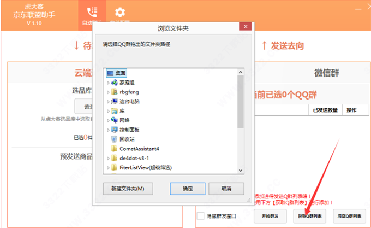This screenshot has height=228, width=371.
Task: Click the rbgfeng user folder icon
Action: tap(114, 92)
